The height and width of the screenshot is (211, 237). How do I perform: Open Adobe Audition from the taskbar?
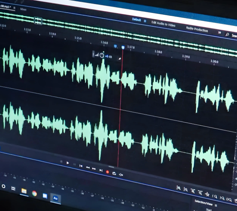point(55,198)
